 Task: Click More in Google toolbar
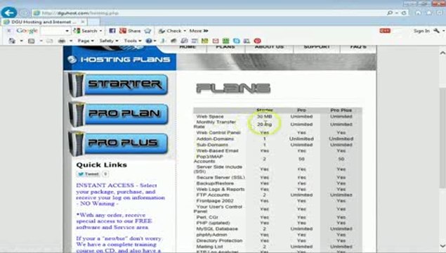tap(199, 31)
